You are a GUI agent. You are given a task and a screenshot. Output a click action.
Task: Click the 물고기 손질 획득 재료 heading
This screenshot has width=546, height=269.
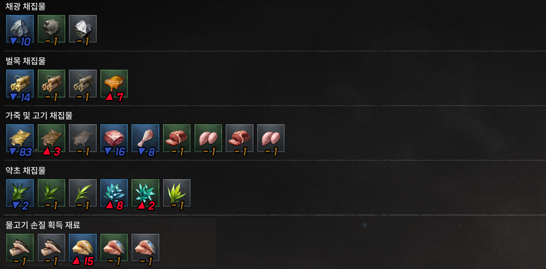click(43, 225)
